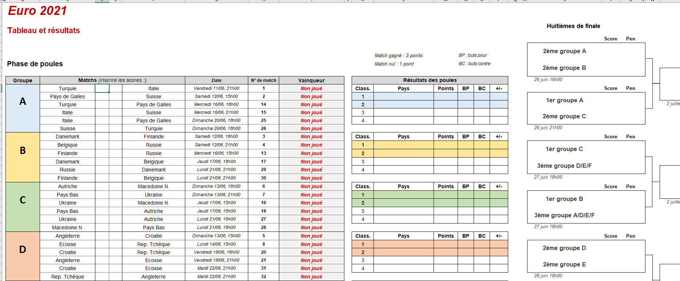Select the orange group D merged cell
The image size is (680, 281).
click(x=23, y=256)
